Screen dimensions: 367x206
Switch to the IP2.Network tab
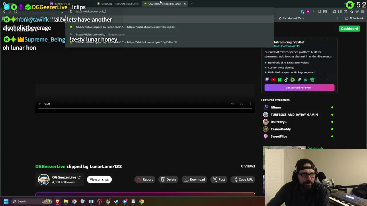60,4
